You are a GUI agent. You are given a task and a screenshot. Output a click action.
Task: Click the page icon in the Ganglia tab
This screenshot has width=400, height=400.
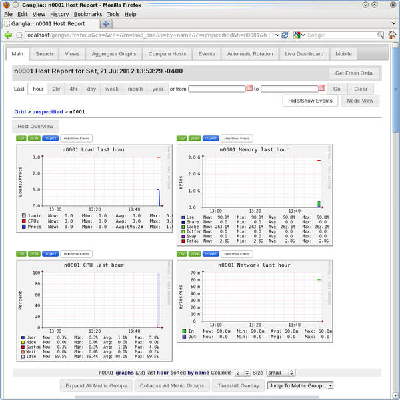coord(7,24)
